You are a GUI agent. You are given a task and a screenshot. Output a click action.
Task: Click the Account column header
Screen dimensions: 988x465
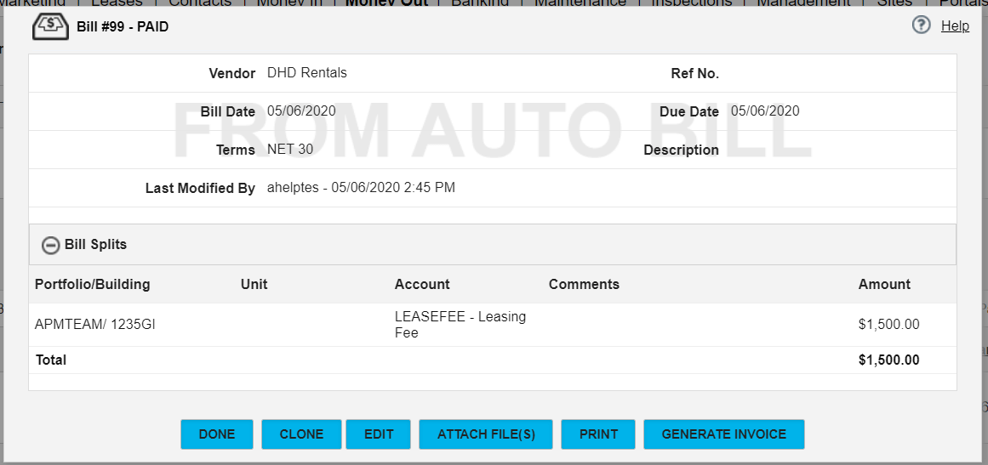click(x=422, y=285)
